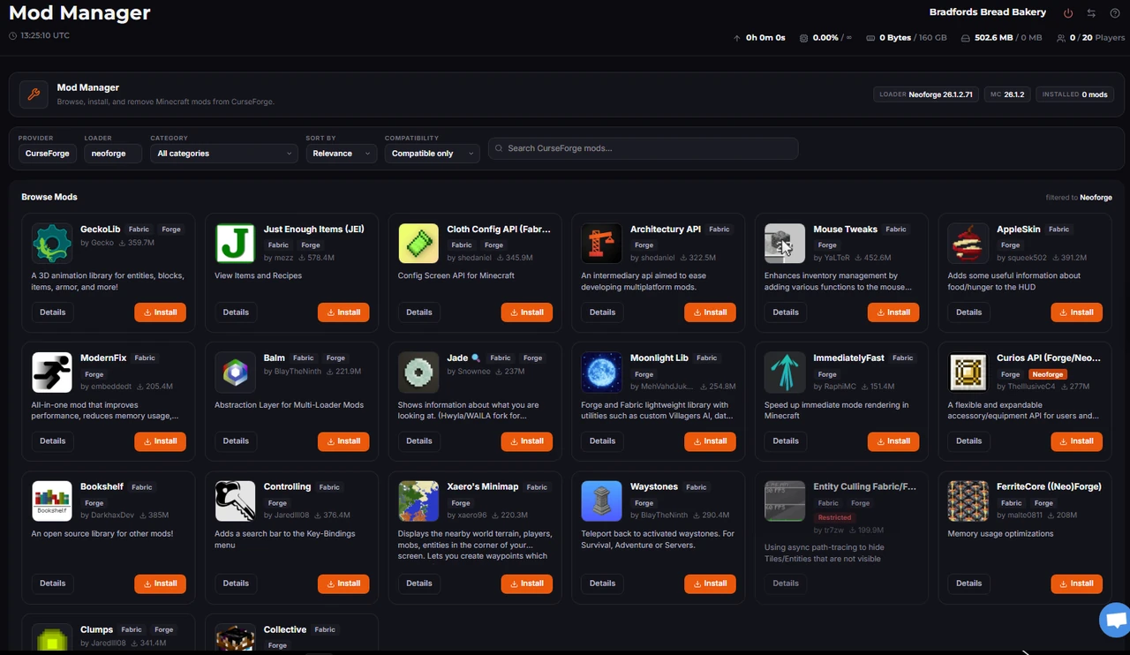The height and width of the screenshot is (655, 1130).
Task: Click the Bookshelf mod icon
Action: (x=52, y=501)
